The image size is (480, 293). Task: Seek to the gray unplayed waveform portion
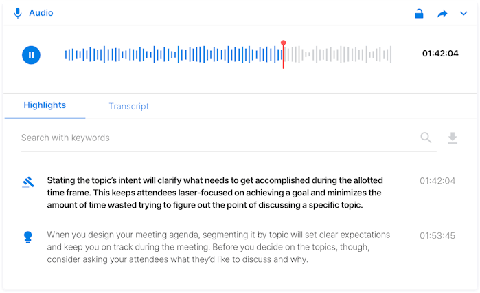(339, 54)
